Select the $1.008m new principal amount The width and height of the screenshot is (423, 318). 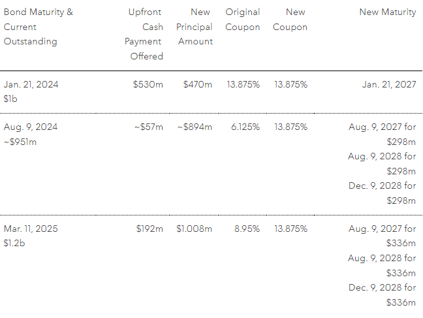(195, 229)
